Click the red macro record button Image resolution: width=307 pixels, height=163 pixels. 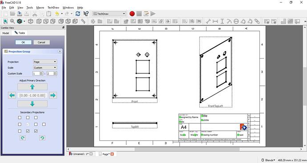click(x=132, y=14)
